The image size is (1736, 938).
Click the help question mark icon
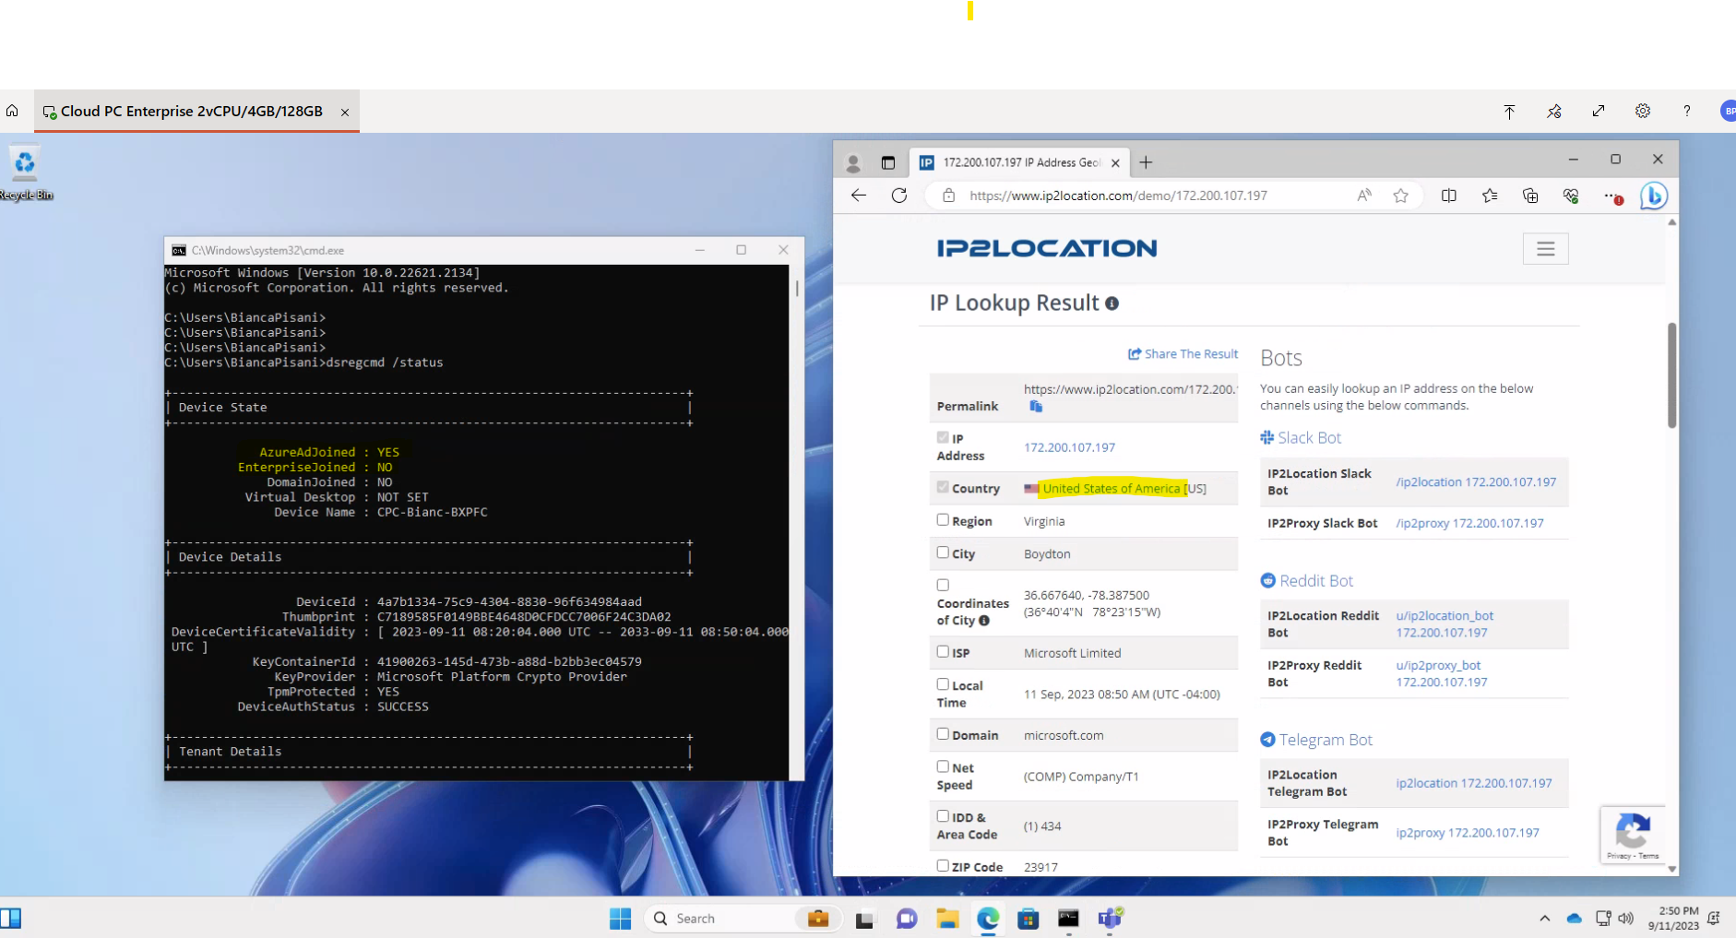(x=1687, y=111)
